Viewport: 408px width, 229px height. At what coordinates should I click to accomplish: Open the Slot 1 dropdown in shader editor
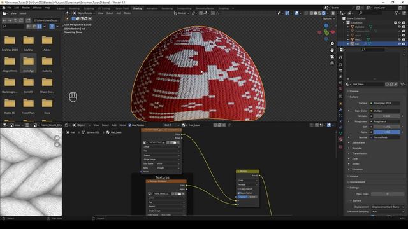tap(171, 125)
